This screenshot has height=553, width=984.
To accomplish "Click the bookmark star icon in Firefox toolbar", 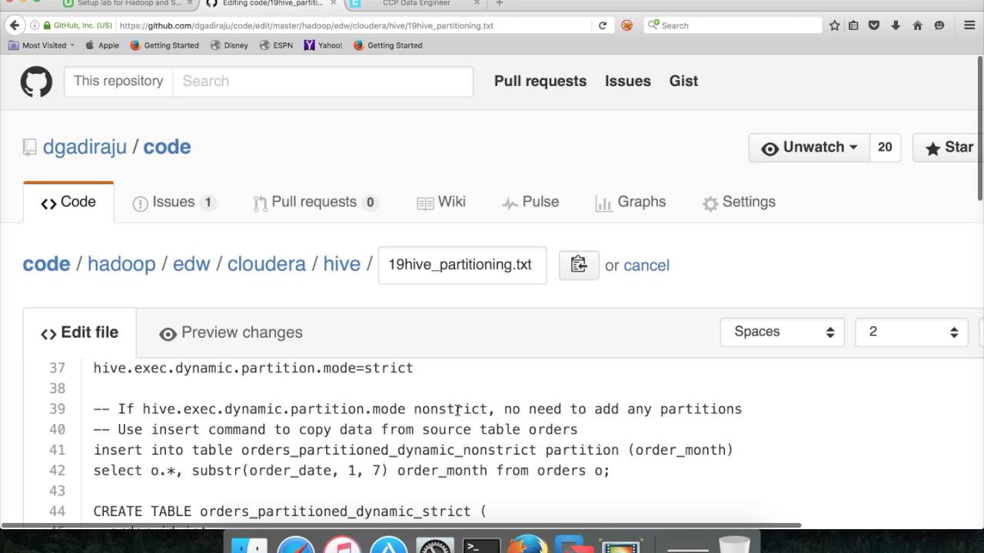I will point(835,25).
